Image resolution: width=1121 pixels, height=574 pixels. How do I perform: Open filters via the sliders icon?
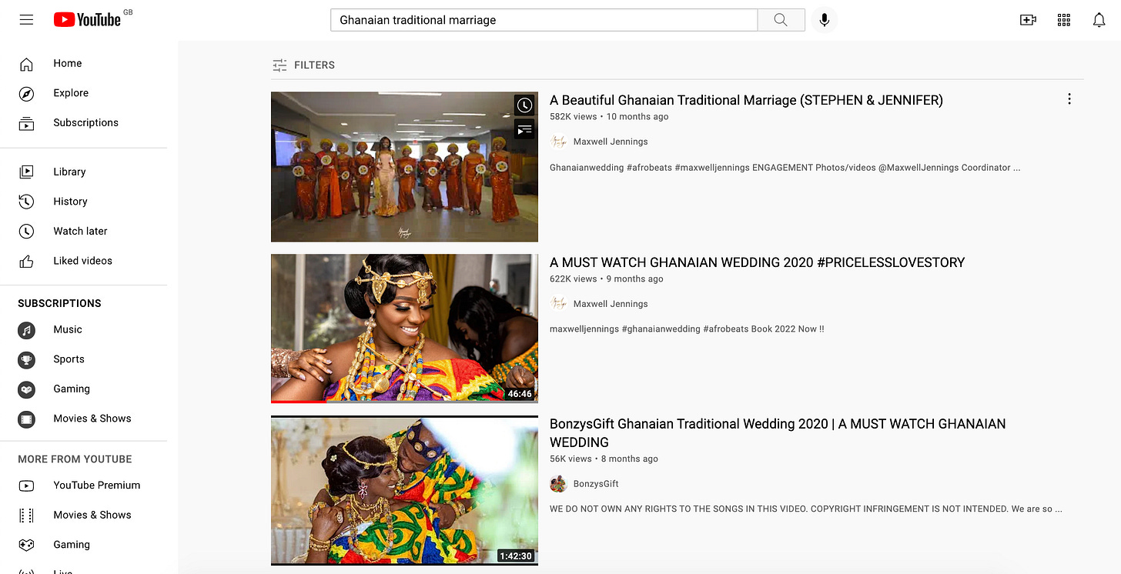pos(279,65)
